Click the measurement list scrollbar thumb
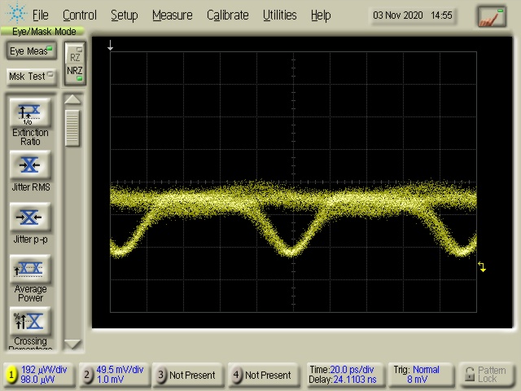The width and height of the screenshot is (521, 391). coord(73,128)
